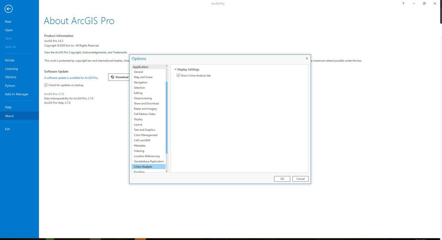Click the ArcGIS Pro 2.6.3 version text
The width and height of the screenshot is (442, 240).
[54, 41]
